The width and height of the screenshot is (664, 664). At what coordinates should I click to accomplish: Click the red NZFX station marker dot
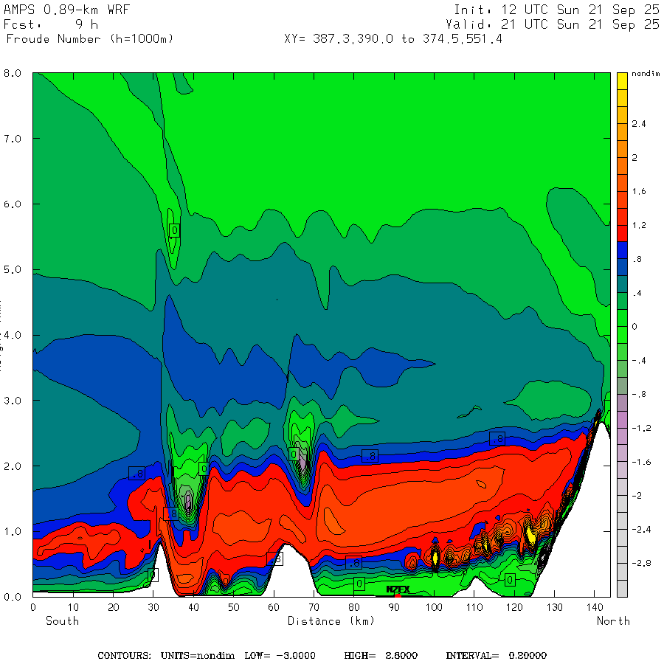click(398, 596)
